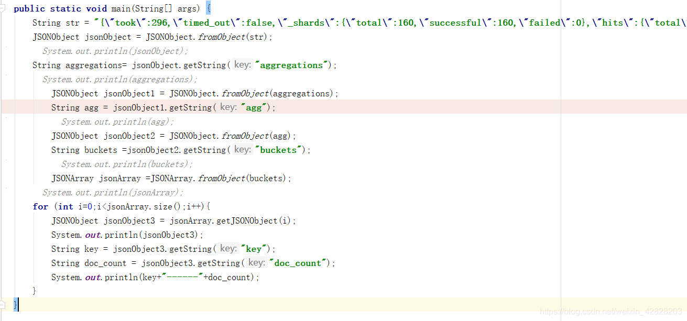The image size is (687, 321).
Task: Click the closing brace of the for loop
Action: point(35,291)
